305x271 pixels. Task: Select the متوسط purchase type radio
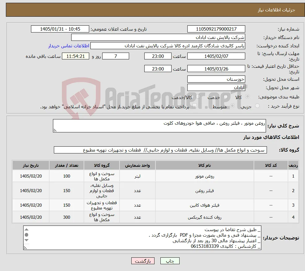point(232,106)
